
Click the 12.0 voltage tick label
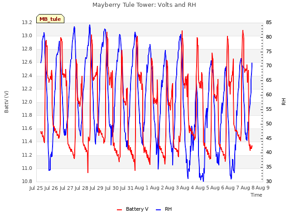[27, 102]
